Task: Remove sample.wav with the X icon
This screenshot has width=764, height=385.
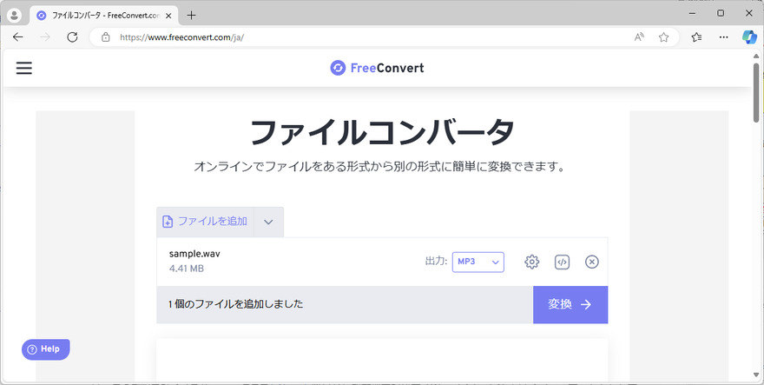Action: coord(591,262)
